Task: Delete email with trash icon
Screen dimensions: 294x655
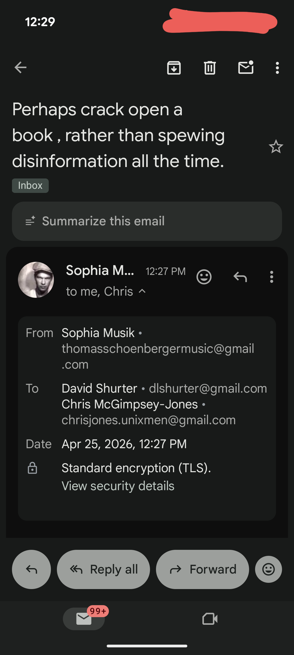Action: pyautogui.click(x=210, y=68)
